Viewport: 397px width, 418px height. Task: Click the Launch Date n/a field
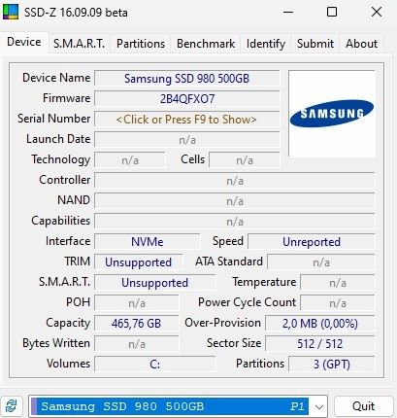point(186,140)
